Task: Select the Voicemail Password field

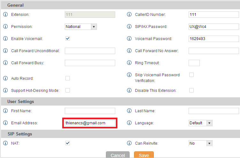Action: (214, 39)
